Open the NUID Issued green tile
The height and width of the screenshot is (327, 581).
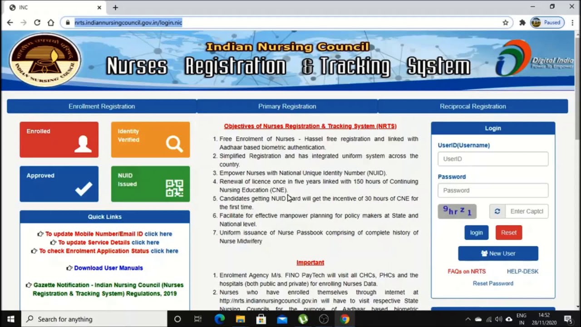150,184
